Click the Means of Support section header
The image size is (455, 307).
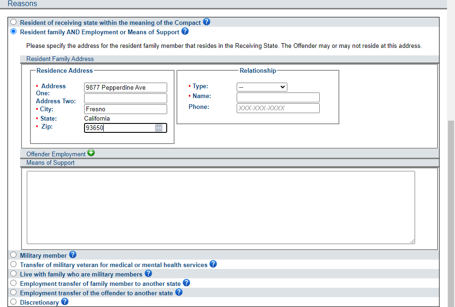pos(51,163)
